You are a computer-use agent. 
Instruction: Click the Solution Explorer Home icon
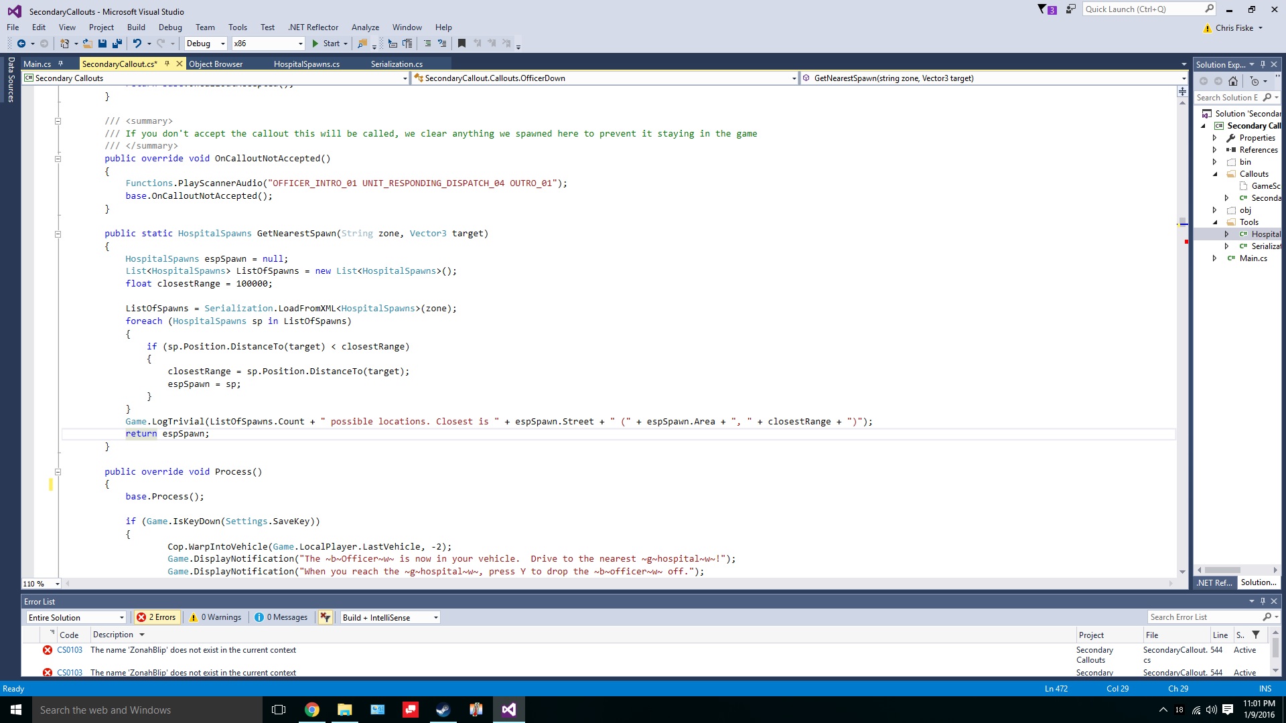pos(1233,81)
